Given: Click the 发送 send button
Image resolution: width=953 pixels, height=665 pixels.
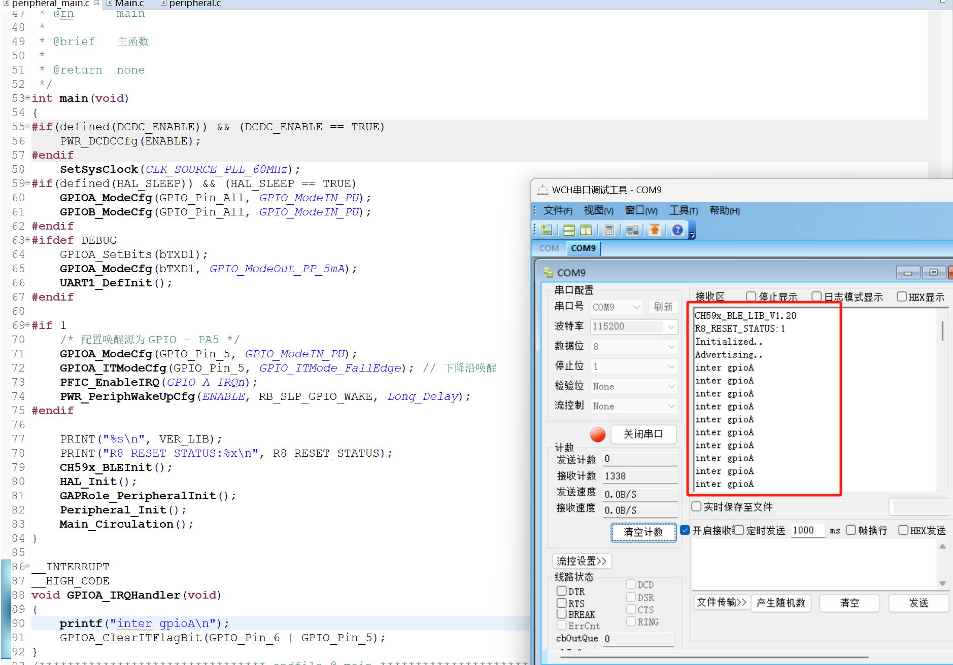Looking at the screenshot, I should coord(918,603).
